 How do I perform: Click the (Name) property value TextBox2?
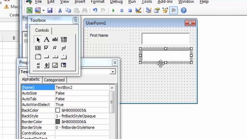[x=82, y=87]
